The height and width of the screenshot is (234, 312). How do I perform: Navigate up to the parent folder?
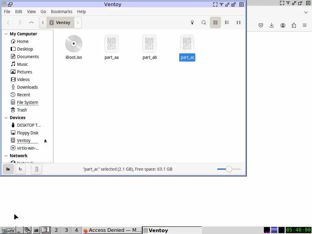click(31, 23)
